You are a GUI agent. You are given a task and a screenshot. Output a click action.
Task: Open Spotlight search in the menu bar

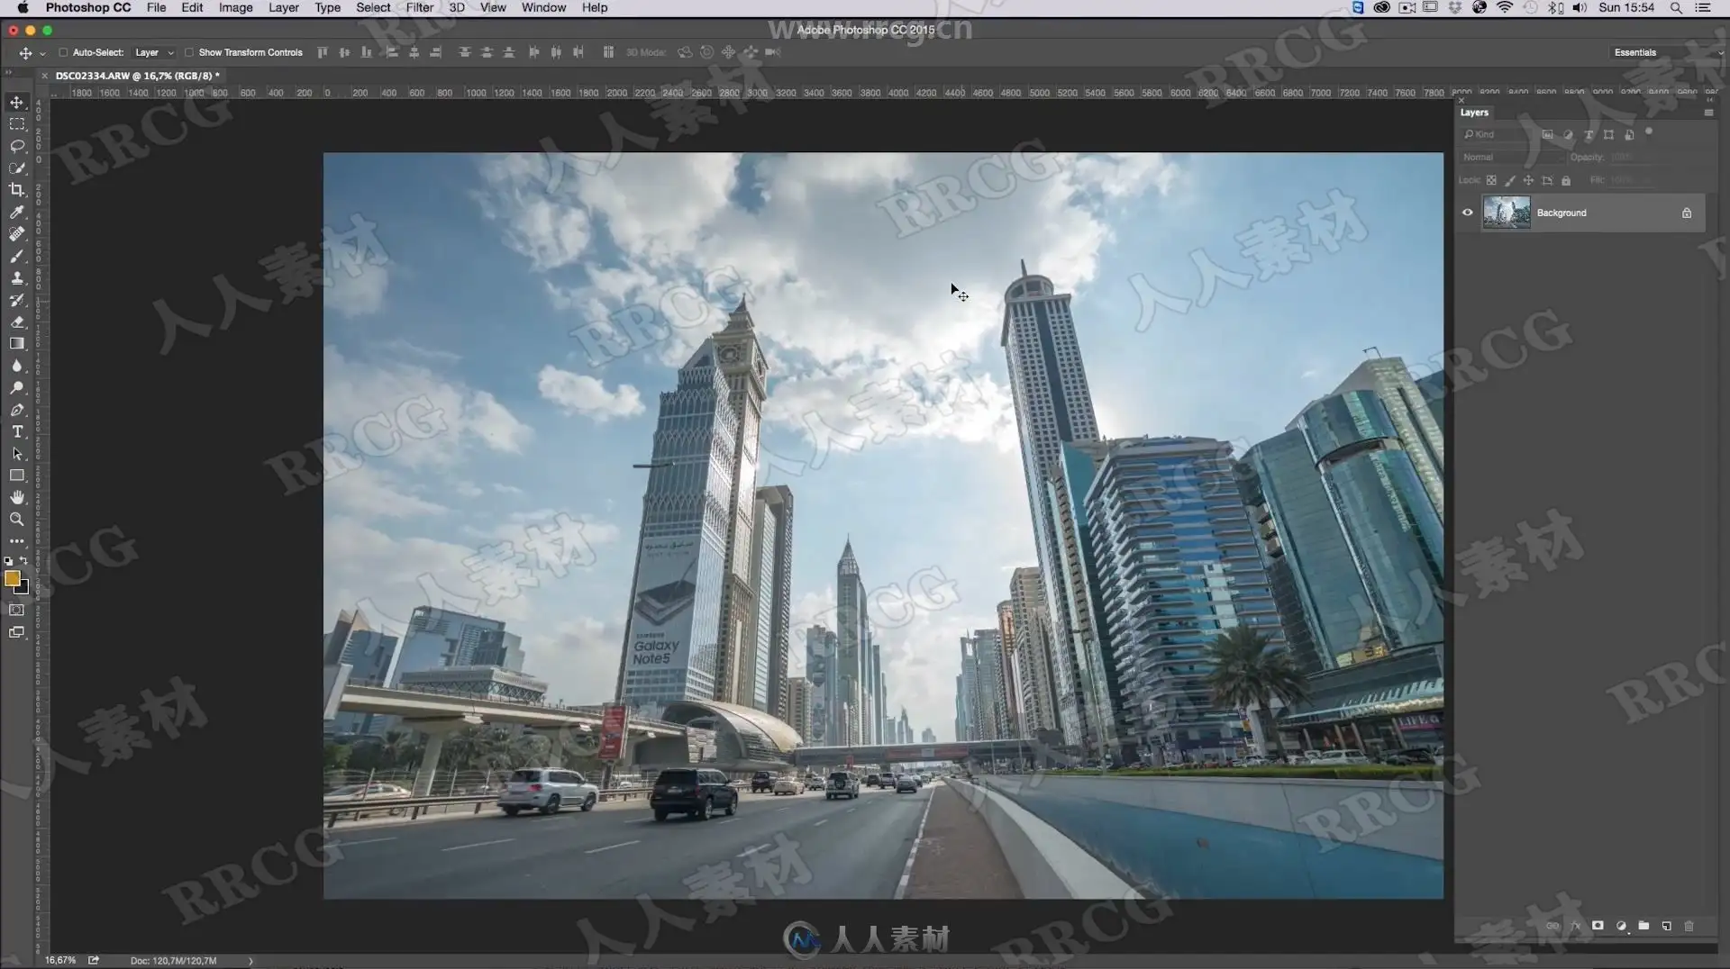tap(1676, 7)
